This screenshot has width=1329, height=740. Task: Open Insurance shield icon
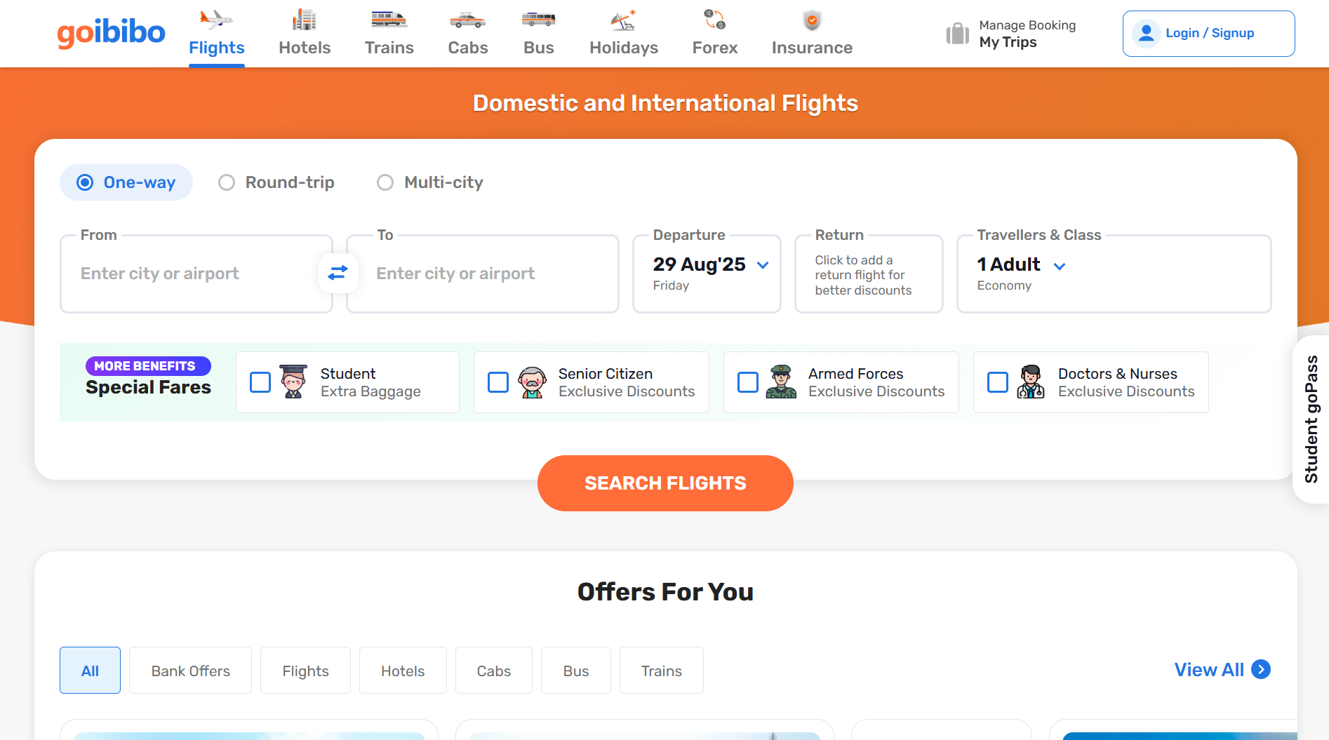pos(812,20)
